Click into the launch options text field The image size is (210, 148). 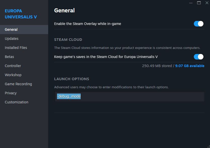click(129, 97)
